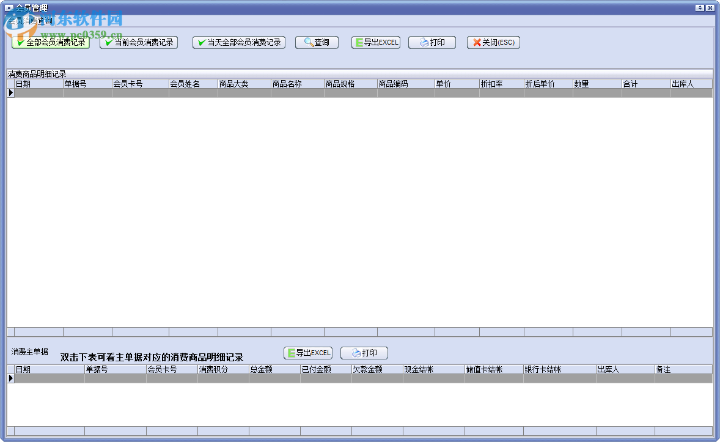Viewport: 720px width, 442px height.
Task: Select the row indicator arrow in detail table
Action: pos(11,93)
